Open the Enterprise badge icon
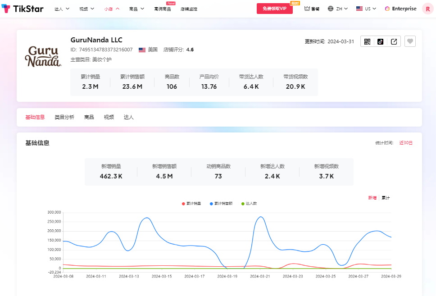The height and width of the screenshot is (296, 436). 387,9
